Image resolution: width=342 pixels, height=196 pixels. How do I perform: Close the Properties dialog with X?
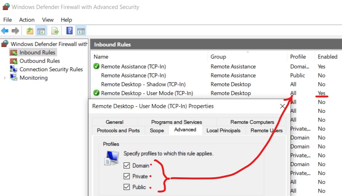[282, 106]
